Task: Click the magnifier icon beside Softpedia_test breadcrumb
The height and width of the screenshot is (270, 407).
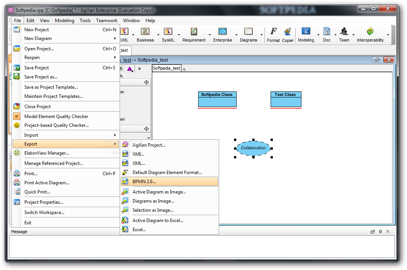Action: 184,69
